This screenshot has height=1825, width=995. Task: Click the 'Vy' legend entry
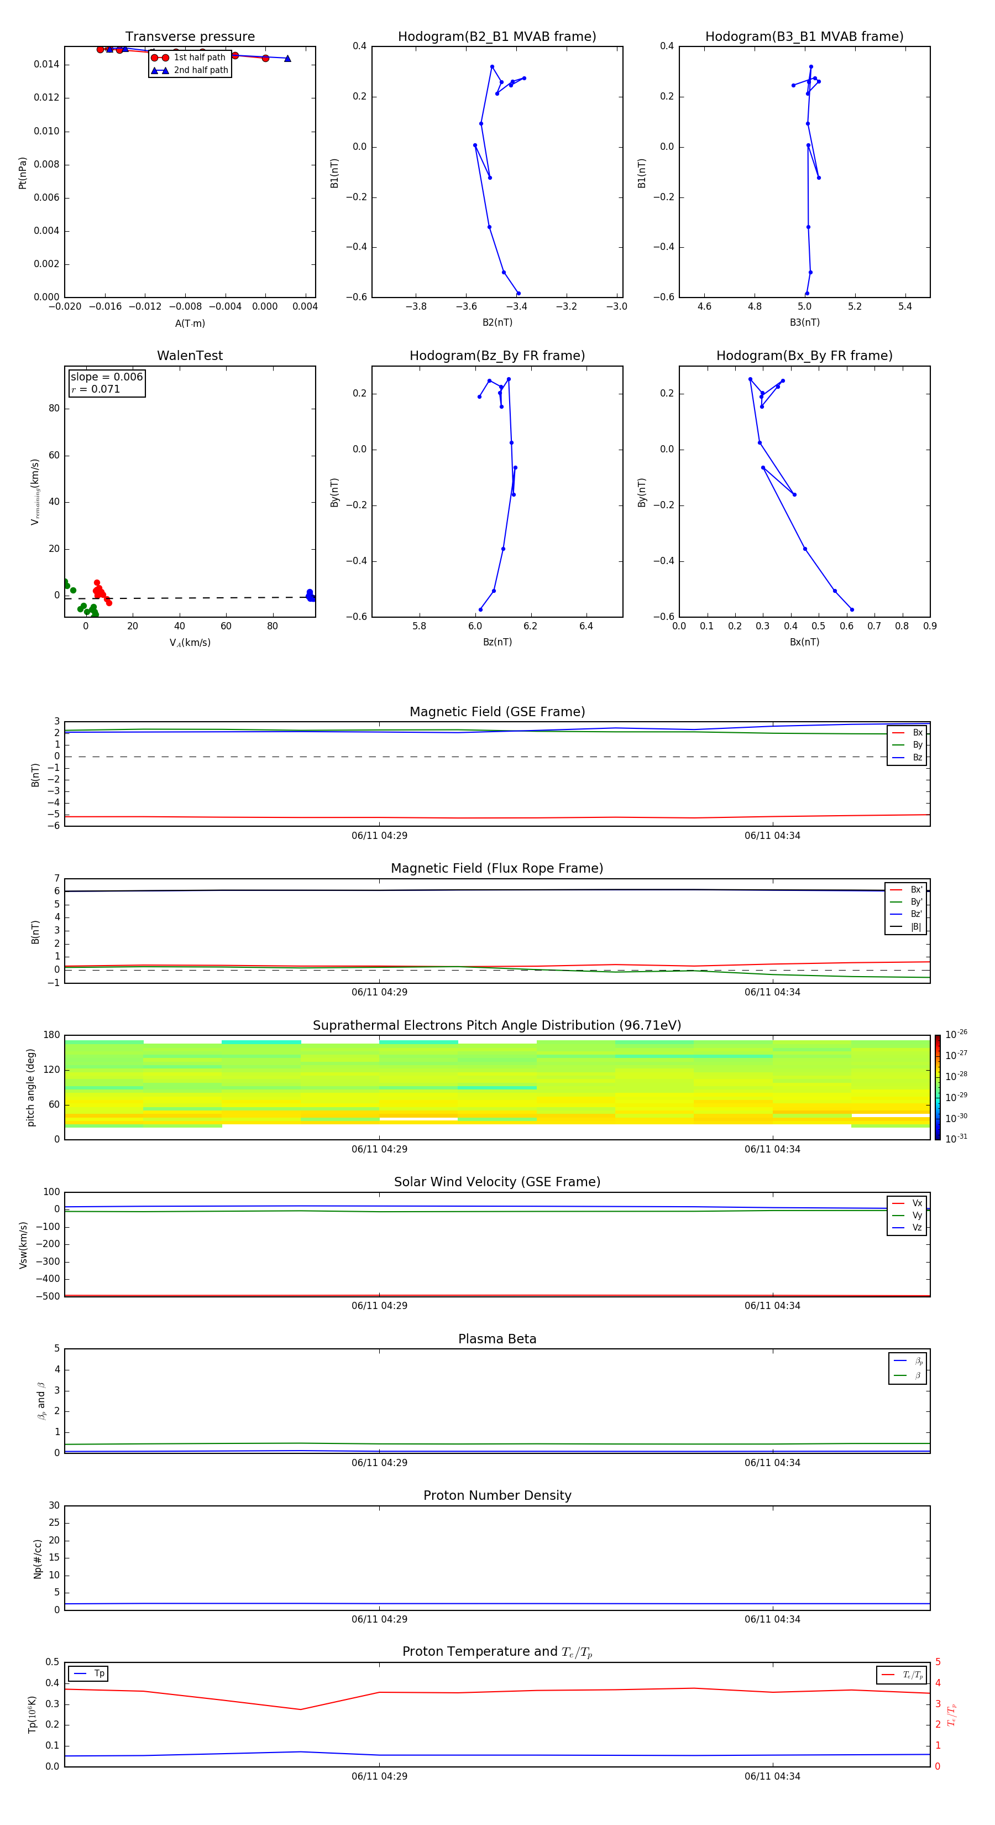[x=907, y=1215]
